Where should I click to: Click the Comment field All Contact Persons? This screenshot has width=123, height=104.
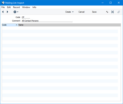[x=47, y=21]
